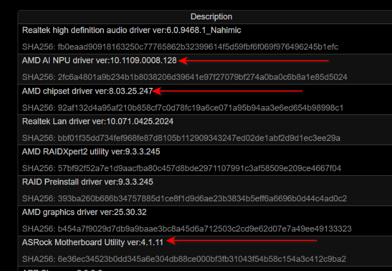Viewport: 392px width, 271px height.
Task: Select Realtek high definition audio driver text
Action: coord(131,30)
